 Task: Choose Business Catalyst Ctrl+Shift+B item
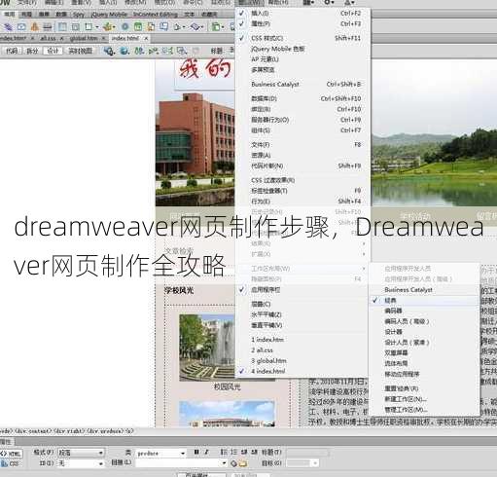tap(302, 84)
